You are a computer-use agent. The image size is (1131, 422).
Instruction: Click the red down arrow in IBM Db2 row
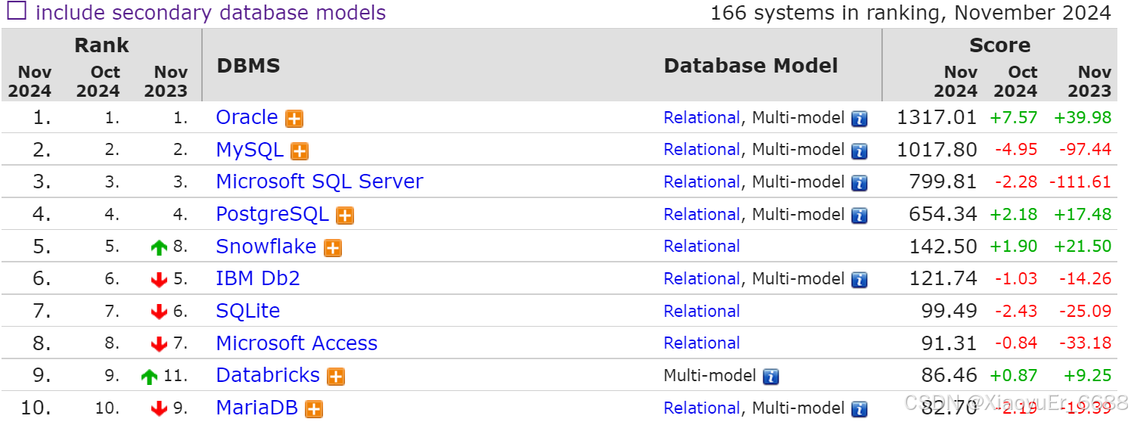(159, 280)
